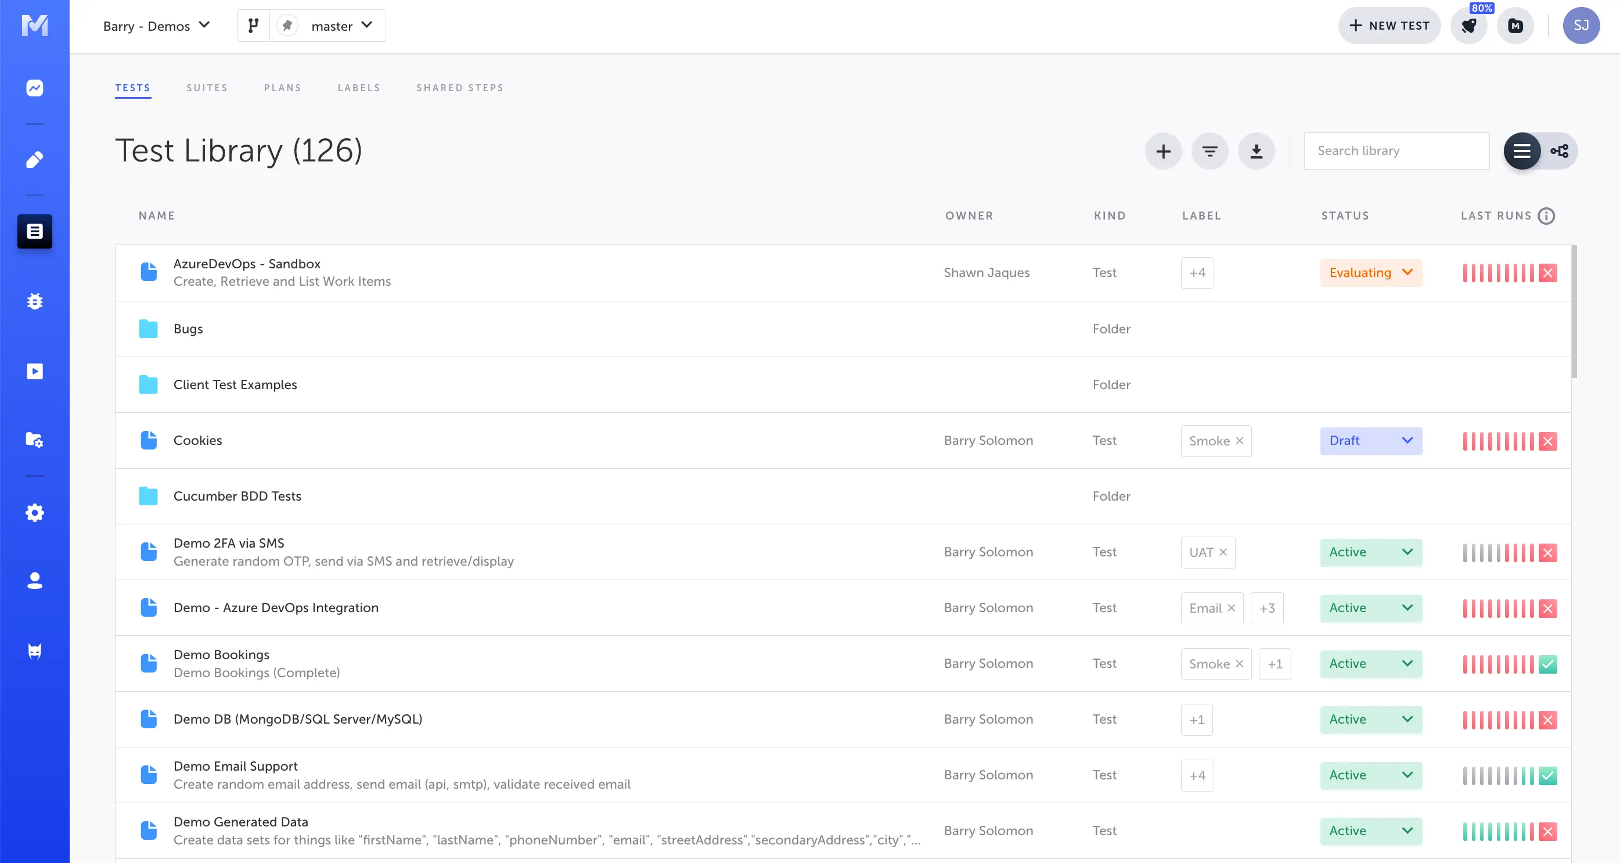Open the Last Runs info icon
This screenshot has height=863, width=1620.
pyautogui.click(x=1546, y=216)
